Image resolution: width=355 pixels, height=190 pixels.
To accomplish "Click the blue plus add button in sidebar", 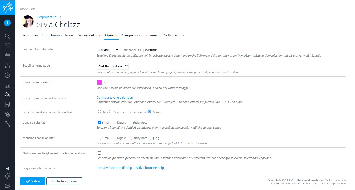I will 7,23.
